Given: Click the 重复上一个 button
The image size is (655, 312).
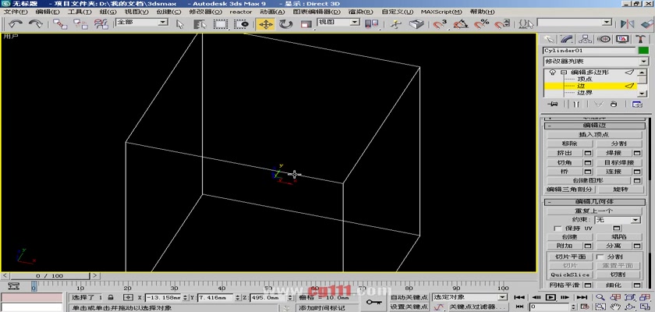Looking at the screenshot, I should point(594,211).
